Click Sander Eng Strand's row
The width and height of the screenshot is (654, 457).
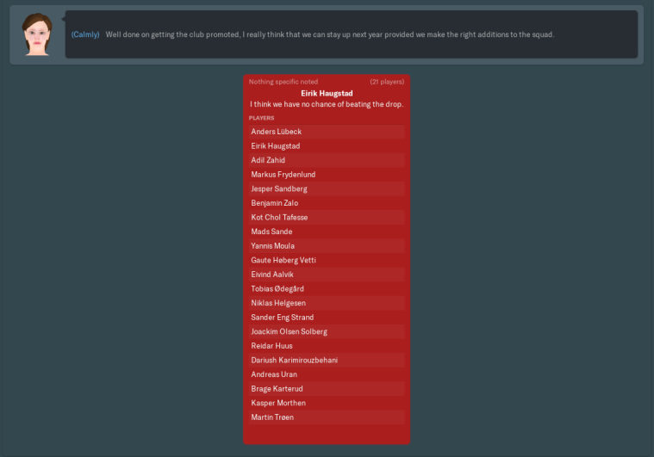coord(283,318)
